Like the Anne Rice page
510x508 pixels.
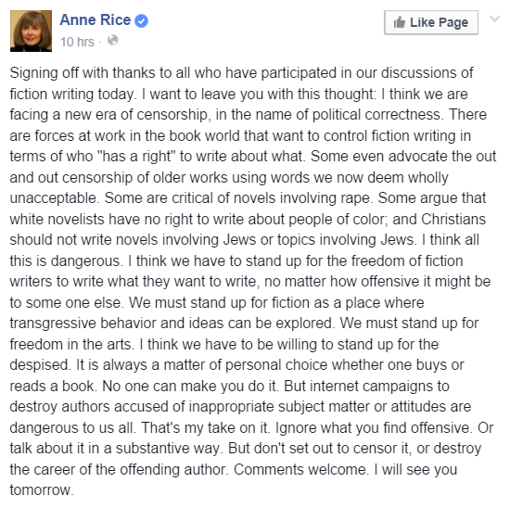[431, 22]
